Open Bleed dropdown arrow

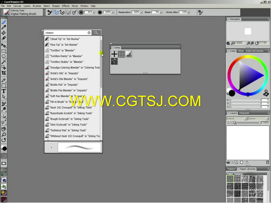click(161, 12)
